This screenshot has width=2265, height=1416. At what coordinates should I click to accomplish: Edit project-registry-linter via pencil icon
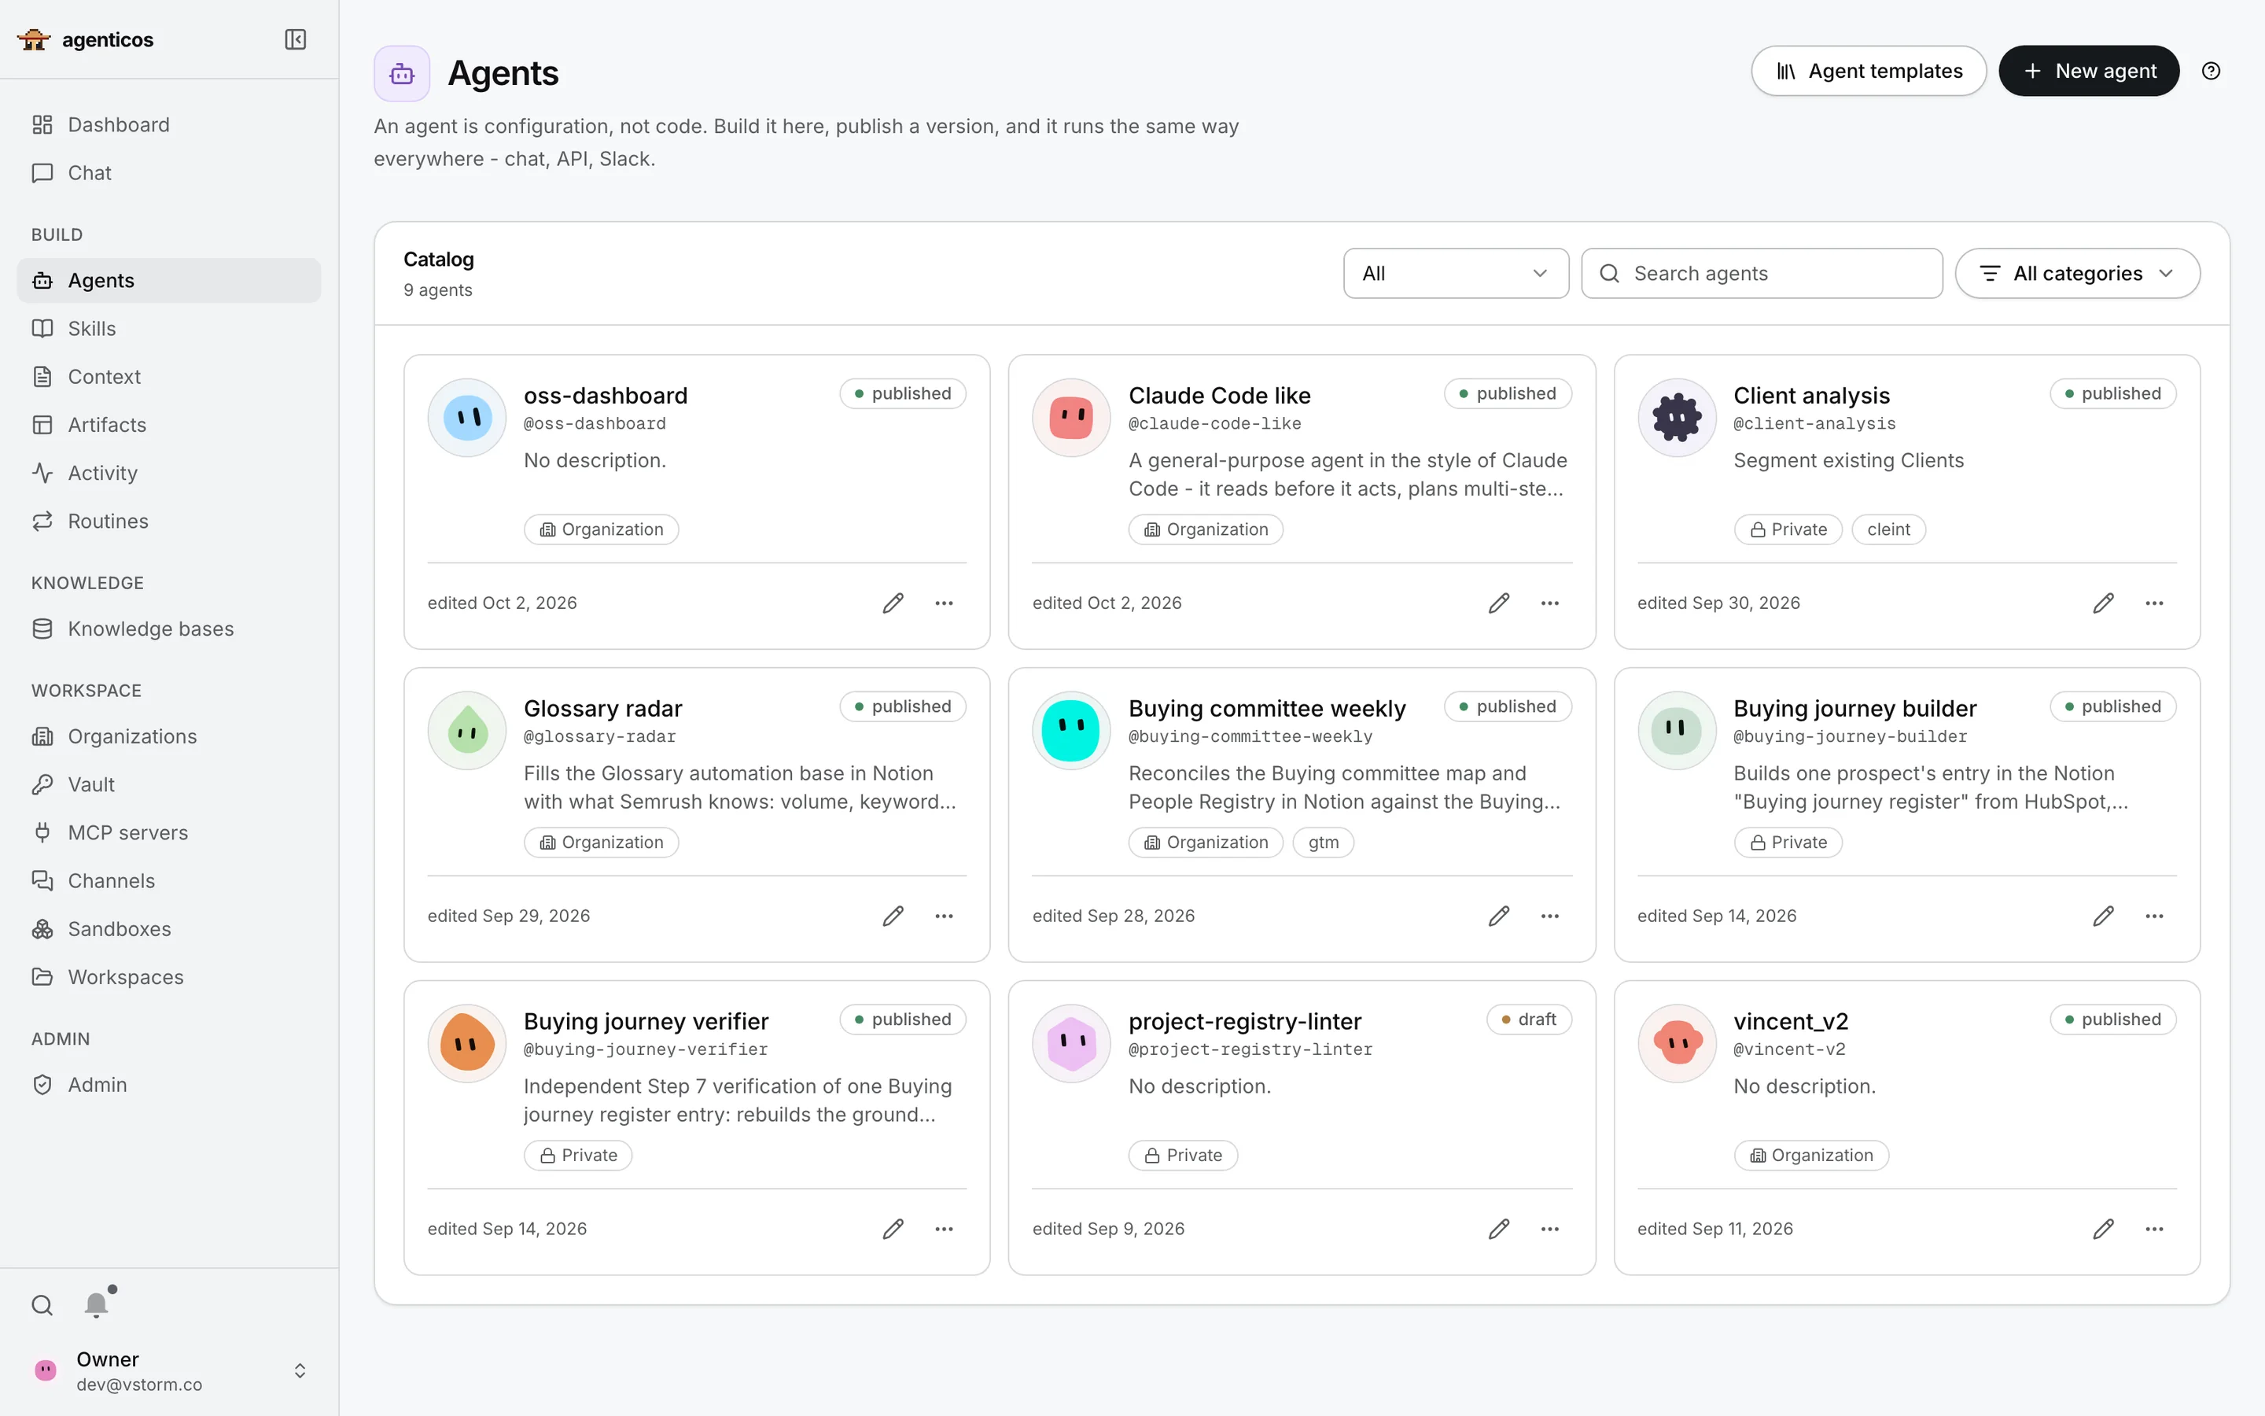point(1498,1229)
